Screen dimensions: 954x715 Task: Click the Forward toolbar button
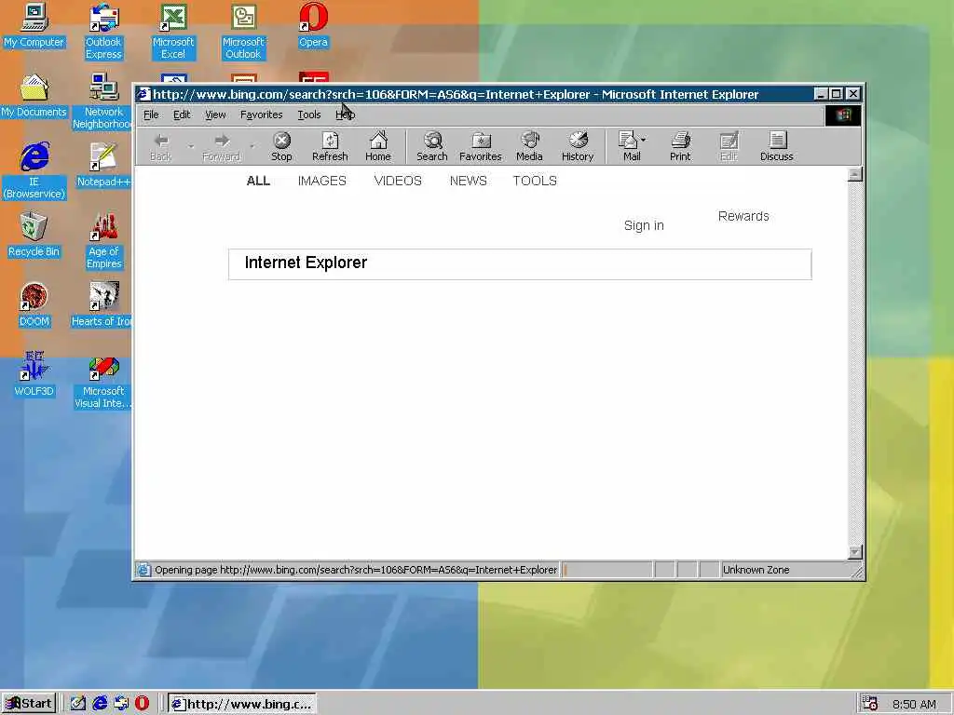(x=222, y=146)
